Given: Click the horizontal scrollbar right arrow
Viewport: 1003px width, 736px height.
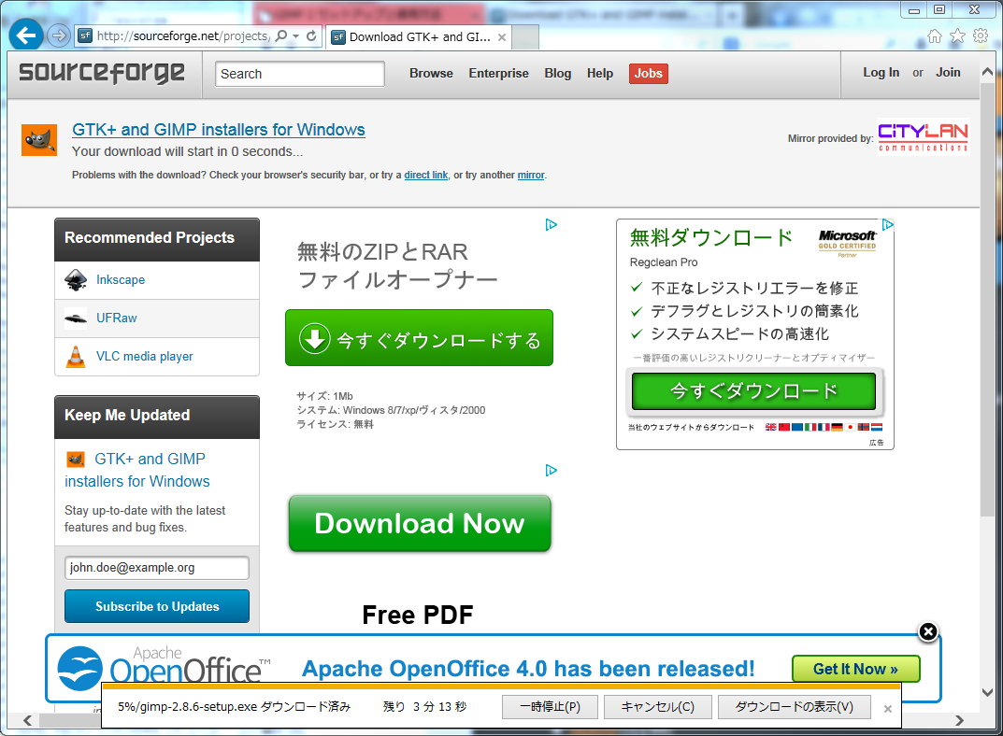Looking at the screenshot, I should (959, 721).
